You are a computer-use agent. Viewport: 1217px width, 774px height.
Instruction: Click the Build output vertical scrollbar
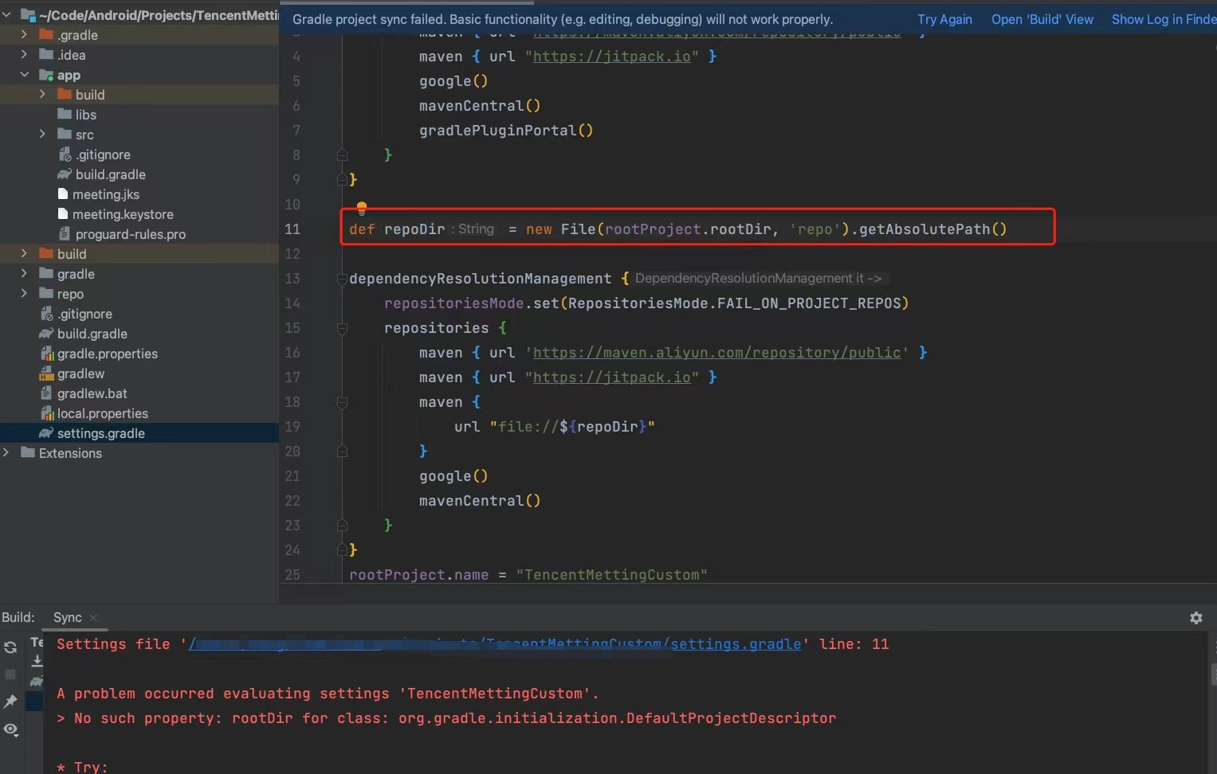click(1213, 674)
